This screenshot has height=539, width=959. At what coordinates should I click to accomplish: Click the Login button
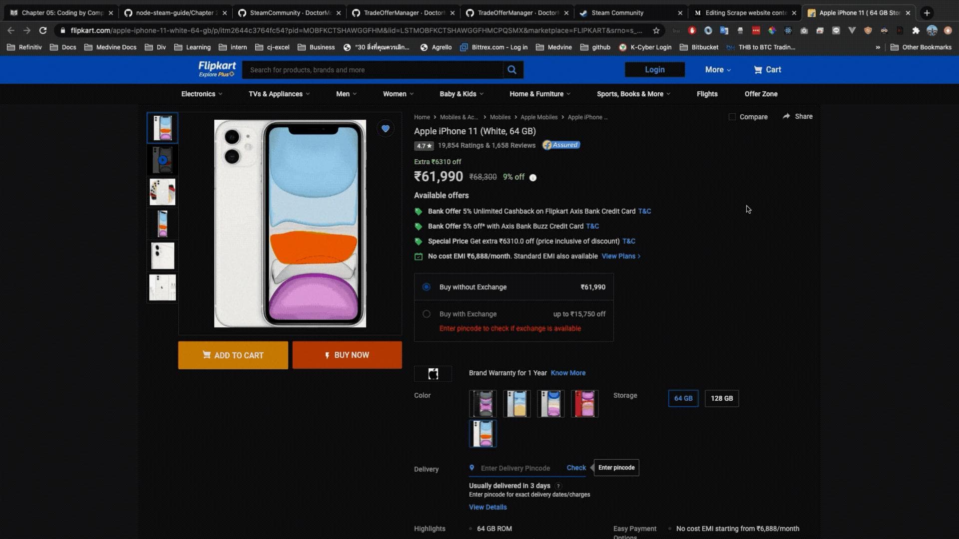coord(654,70)
